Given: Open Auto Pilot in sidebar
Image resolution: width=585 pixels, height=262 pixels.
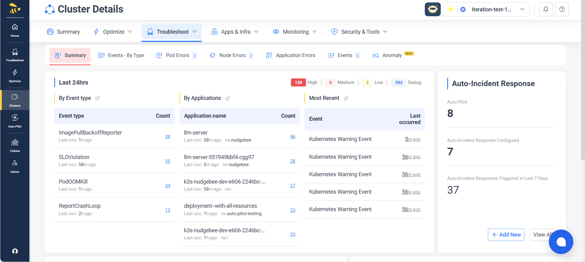Looking at the screenshot, I should [x=15, y=121].
